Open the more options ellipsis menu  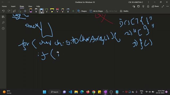(168, 6)
